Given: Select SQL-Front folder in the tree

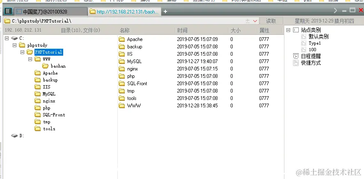Looking at the screenshot, I should pyautogui.click(x=54, y=115).
